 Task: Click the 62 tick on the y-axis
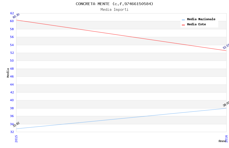coord(12,13)
